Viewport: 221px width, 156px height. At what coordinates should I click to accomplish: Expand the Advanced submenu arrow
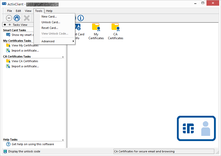73,41
